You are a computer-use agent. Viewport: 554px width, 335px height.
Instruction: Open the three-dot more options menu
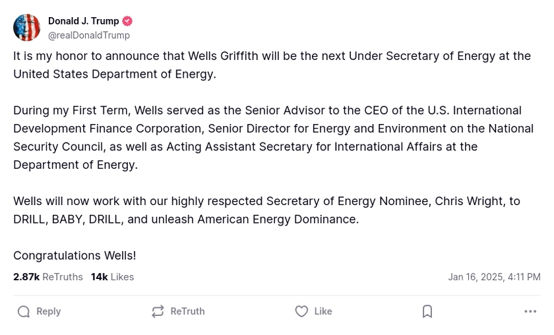[x=530, y=311]
